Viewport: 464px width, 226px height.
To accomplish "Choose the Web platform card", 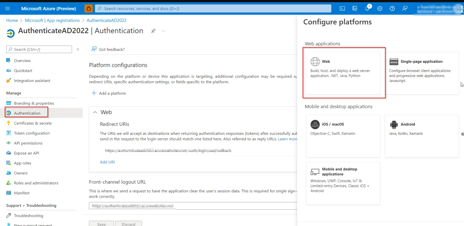I will (x=343, y=73).
